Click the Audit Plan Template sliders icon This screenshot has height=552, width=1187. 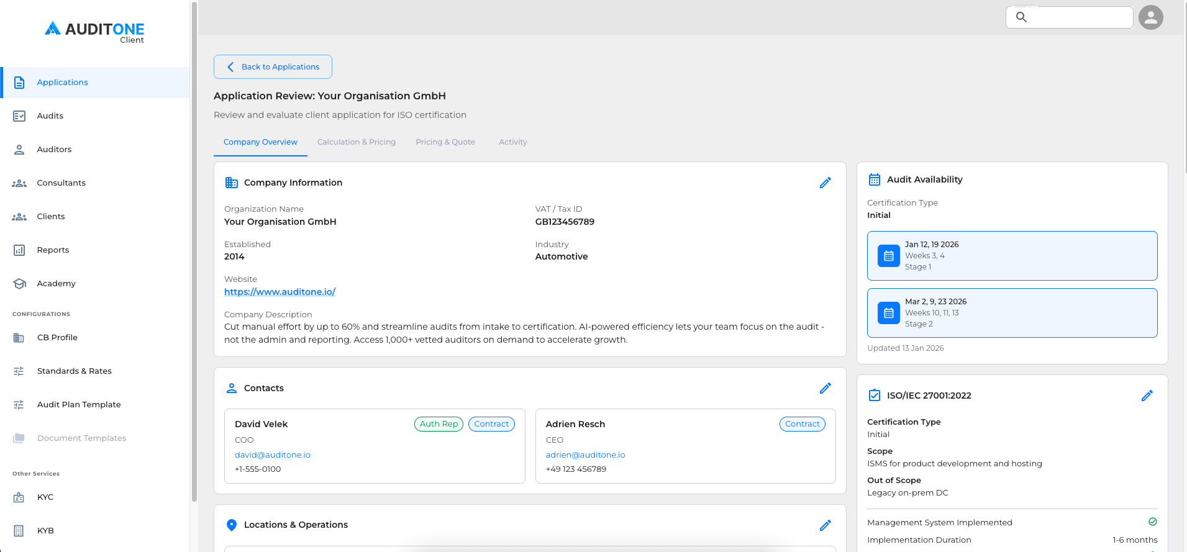(19, 405)
